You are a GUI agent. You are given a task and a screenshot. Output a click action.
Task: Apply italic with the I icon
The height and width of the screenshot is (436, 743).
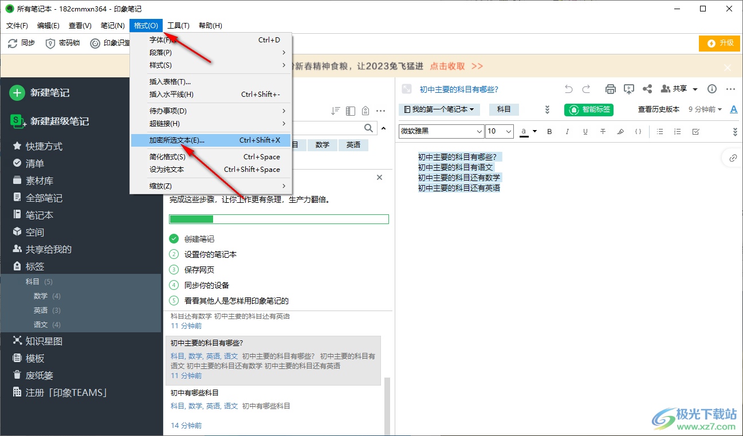pos(567,131)
